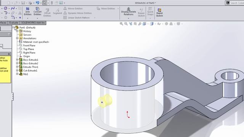Click Zoom to Area in the view toolbar
This screenshot has width=244, height=137.
coord(126,24)
